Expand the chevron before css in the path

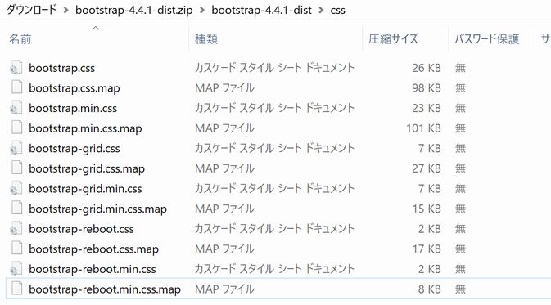pyautogui.click(x=321, y=10)
